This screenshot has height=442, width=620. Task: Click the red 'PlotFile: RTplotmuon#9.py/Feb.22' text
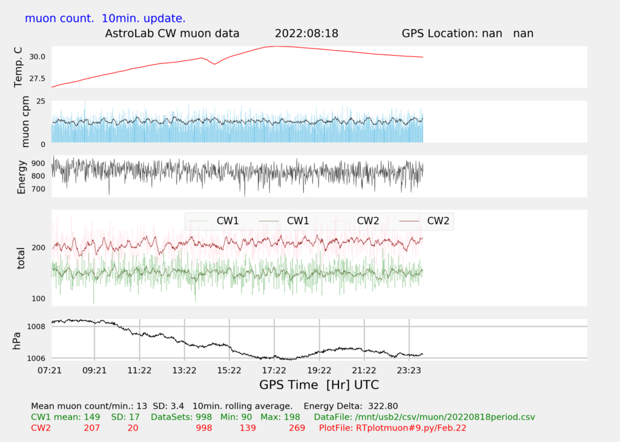click(392, 428)
